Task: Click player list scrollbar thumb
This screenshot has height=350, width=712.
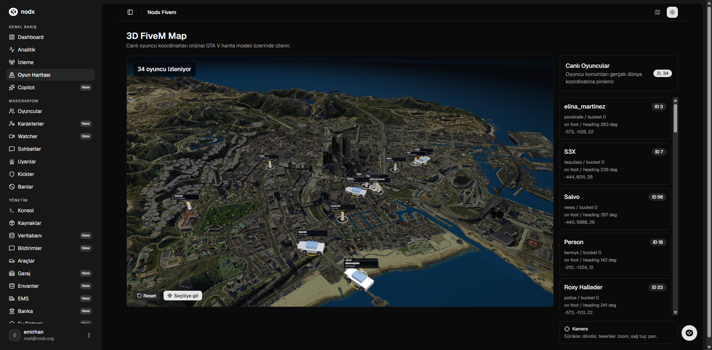Action: pyautogui.click(x=676, y=118)
